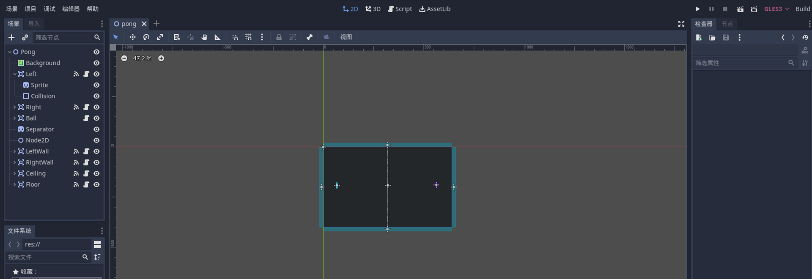Switch to the 节点 tab
The height and width of the screenshot is (279, 812).
[727, 24]
